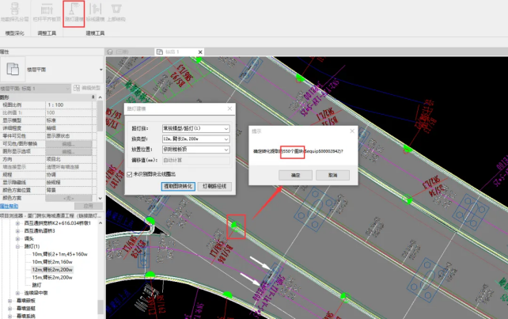Click the 栏杆平齐板顶 railing alignment tool
Image resolution: width=508 pixels, height=319 pixels.
(45, 12)
